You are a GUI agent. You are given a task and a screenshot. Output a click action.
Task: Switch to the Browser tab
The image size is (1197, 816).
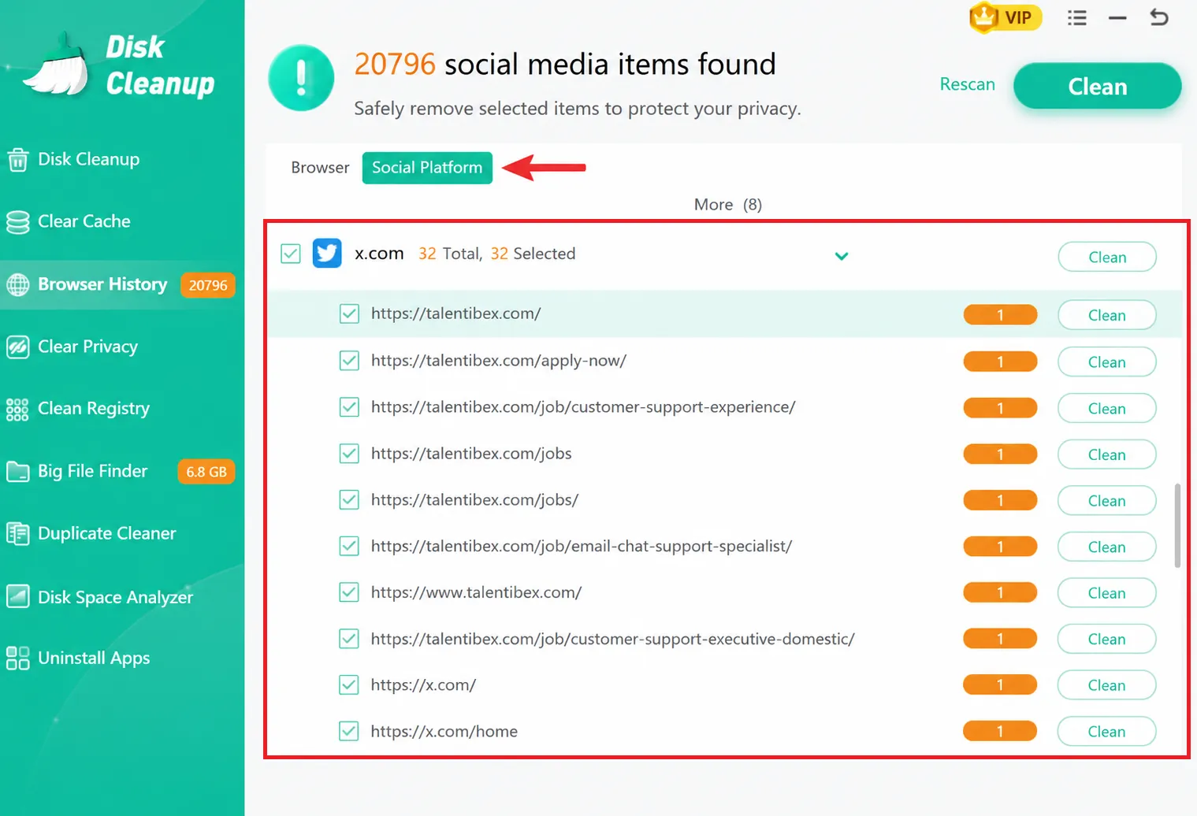320,168
